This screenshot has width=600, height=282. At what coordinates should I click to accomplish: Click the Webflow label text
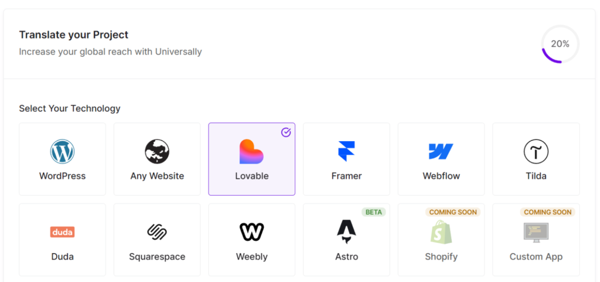[441, 176]
